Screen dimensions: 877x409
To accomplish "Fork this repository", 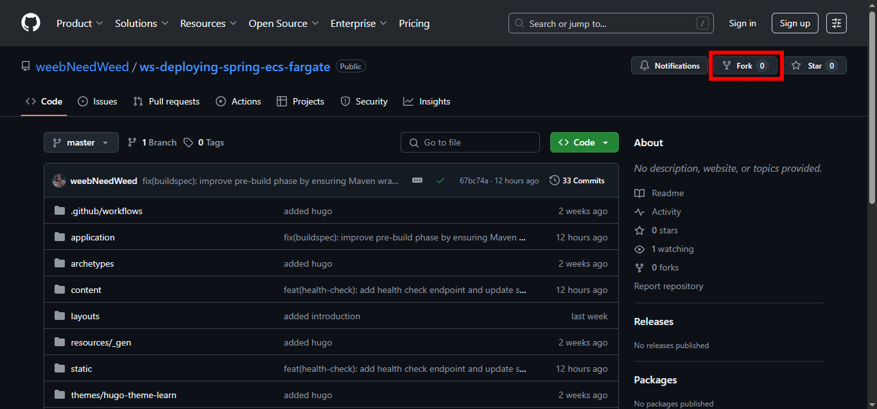I will point(745,66).
